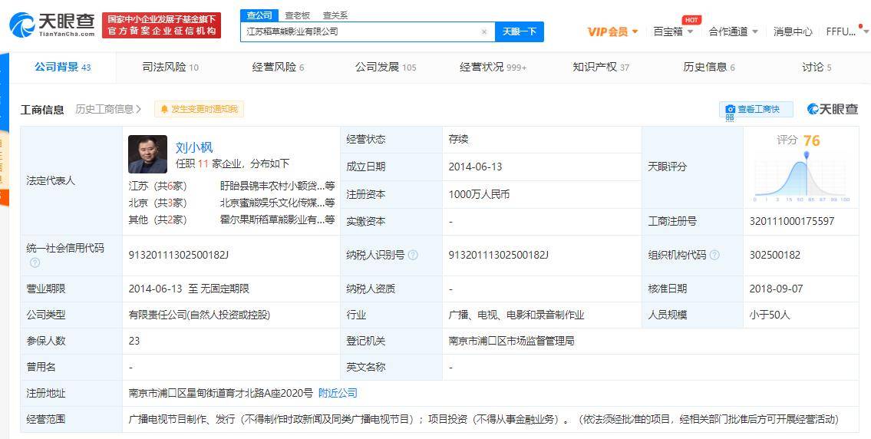871x439 pixels.
Task: Click help icon next to 组织机构代码
Action: coord(715,255)
